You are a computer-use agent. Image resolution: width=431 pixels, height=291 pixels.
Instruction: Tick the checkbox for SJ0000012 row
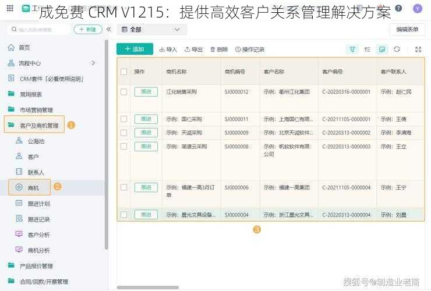pyautogui.click(x=123, y=92)
